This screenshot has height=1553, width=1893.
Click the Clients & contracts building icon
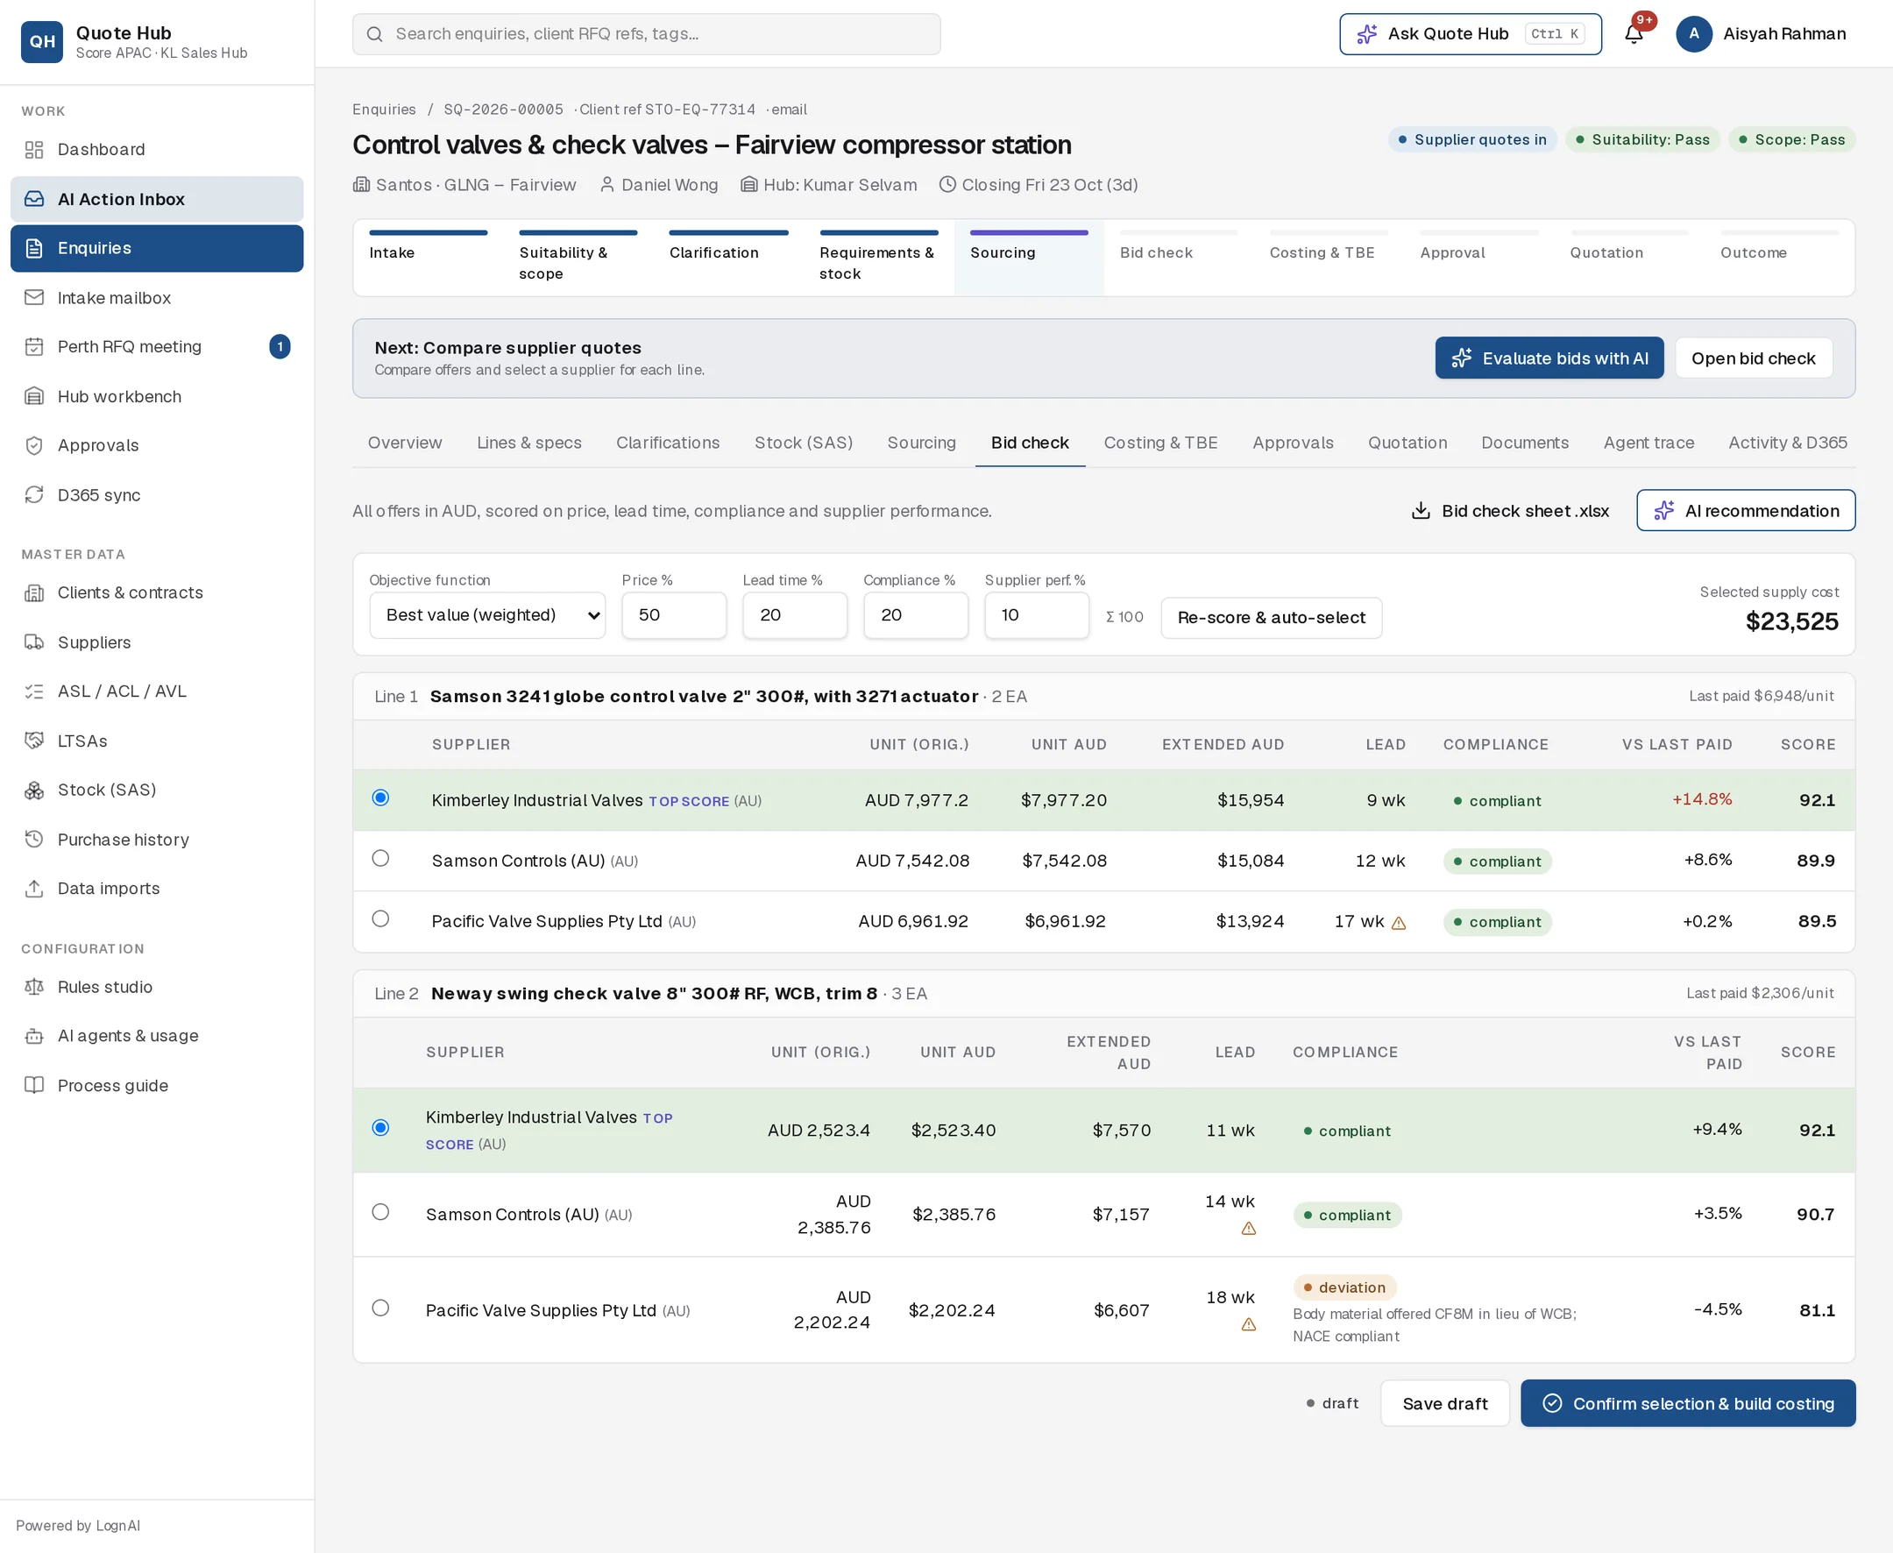click(x=34, y=592)
